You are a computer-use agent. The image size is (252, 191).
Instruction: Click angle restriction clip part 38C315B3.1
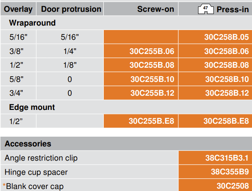click(226, 158)
